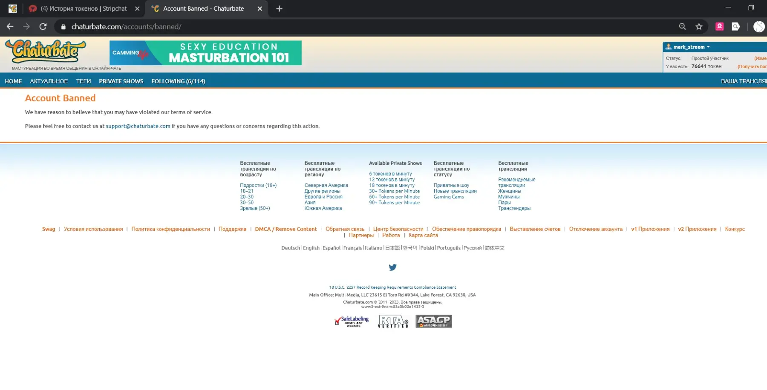
Task: Open the Swag footer link
Action: point(49,229)
